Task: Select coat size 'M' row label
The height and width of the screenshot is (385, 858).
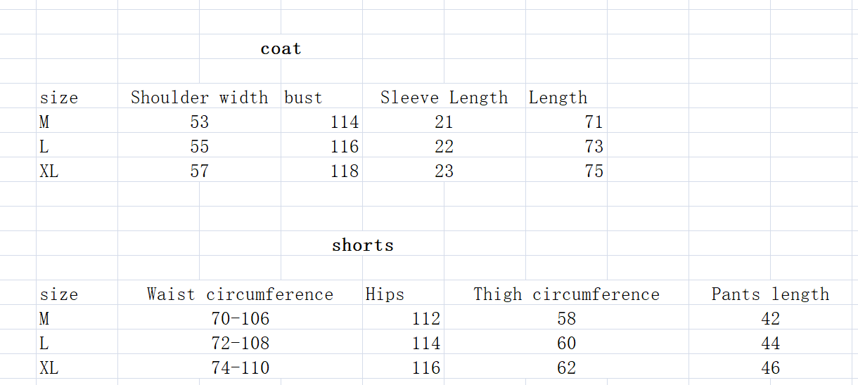Action: tap(45, 122)
